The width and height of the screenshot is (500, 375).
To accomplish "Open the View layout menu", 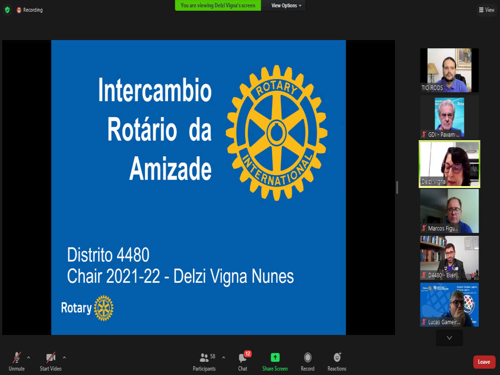I will [x=487, y=10].
